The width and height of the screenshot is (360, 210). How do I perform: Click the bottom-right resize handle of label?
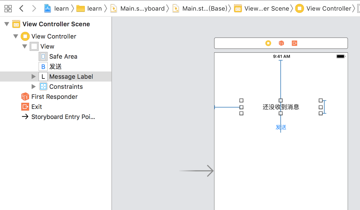click(321, 113)
